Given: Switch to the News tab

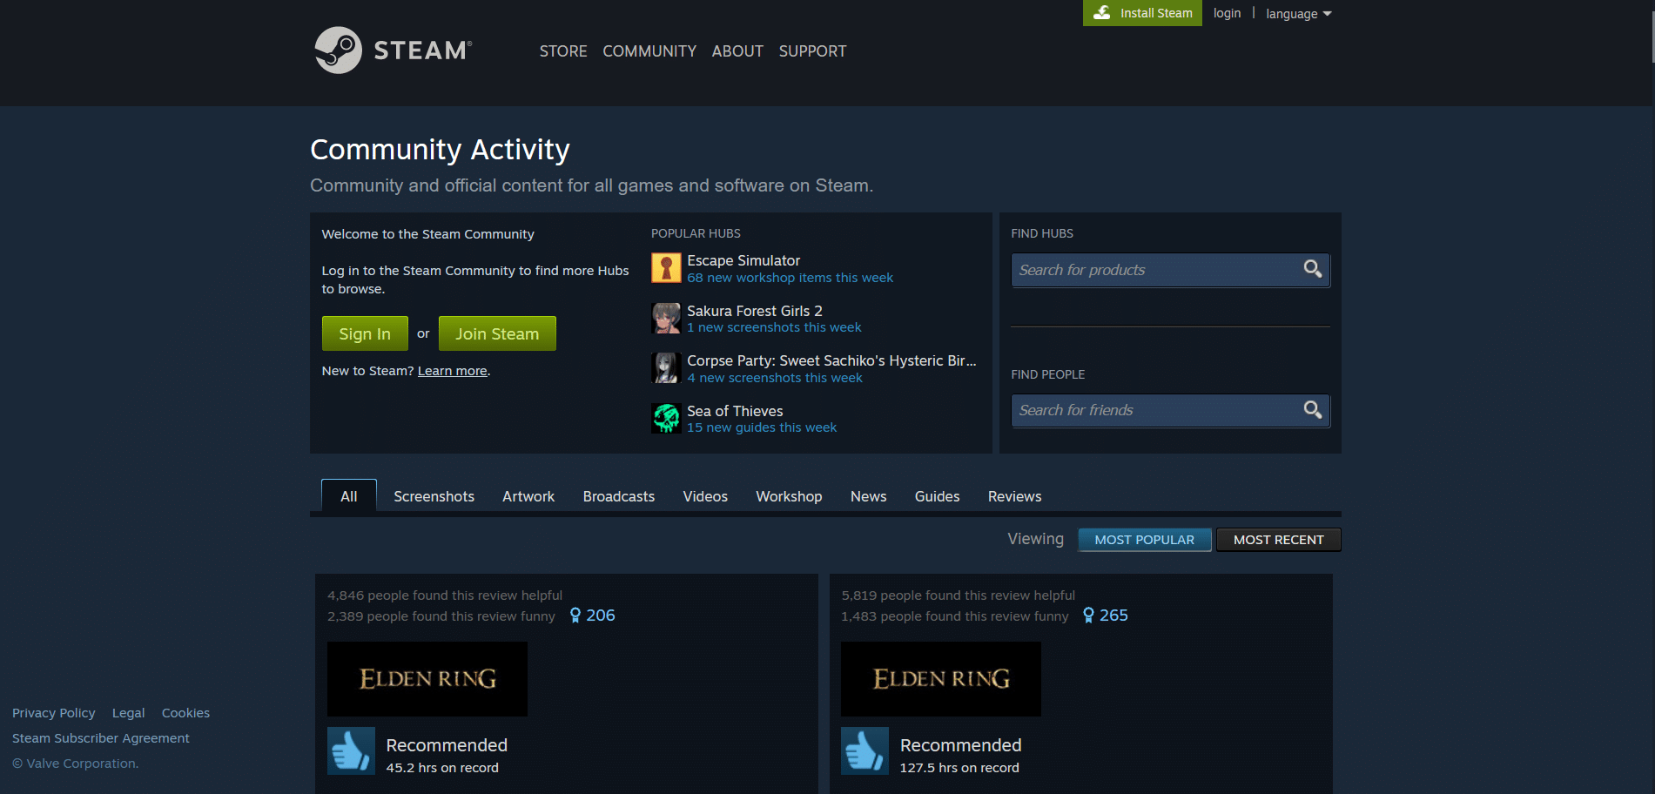Looking at the screenshot, I should click(x=869, y=496).
